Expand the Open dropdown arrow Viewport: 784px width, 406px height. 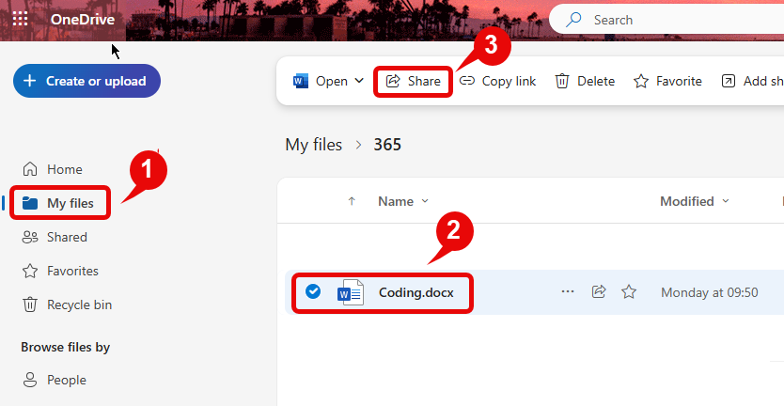click(x=359, y=81)
